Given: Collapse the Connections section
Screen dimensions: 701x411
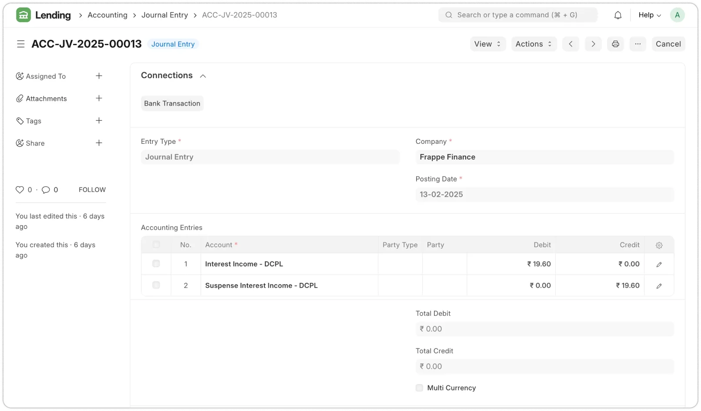Looking at the screenshot, I should coord(203,76).
